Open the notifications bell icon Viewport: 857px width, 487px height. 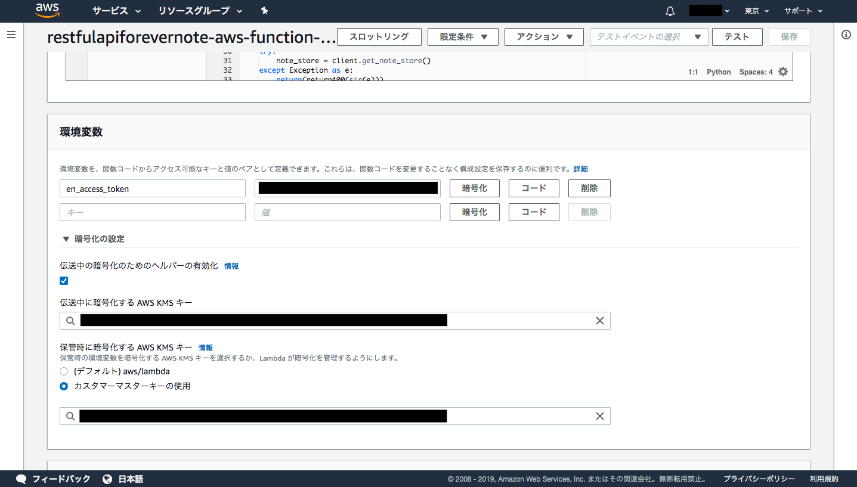pyautogui.click(x=670, y=11)
